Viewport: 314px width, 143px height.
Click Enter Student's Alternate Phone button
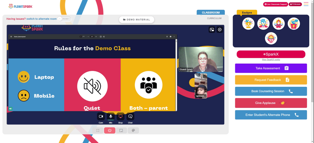[271, 115]
